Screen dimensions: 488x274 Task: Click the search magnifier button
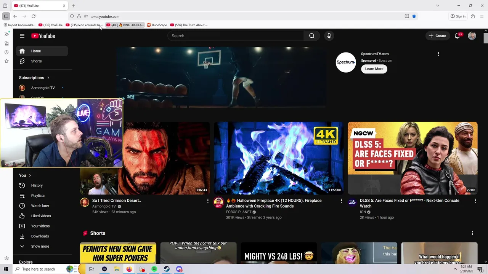coord(312,36)
